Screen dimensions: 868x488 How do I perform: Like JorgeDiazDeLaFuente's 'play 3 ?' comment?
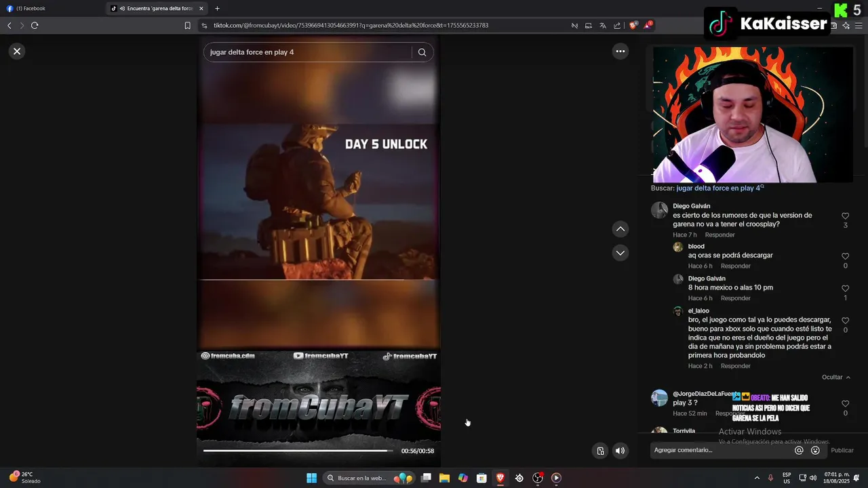tap(845, 404)
